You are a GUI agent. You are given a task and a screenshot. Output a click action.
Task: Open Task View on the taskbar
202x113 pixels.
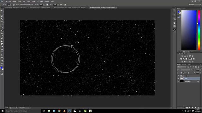(44, 111)
